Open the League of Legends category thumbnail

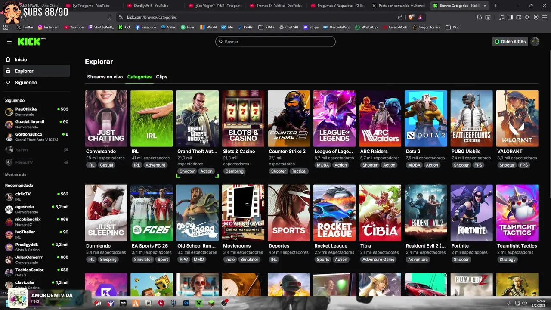point(334,118)
